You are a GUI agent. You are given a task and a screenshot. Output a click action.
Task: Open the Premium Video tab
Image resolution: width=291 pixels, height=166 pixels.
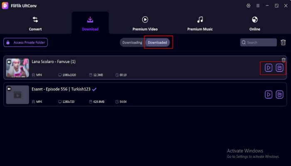pyautogui.click(x=145, y=24)
